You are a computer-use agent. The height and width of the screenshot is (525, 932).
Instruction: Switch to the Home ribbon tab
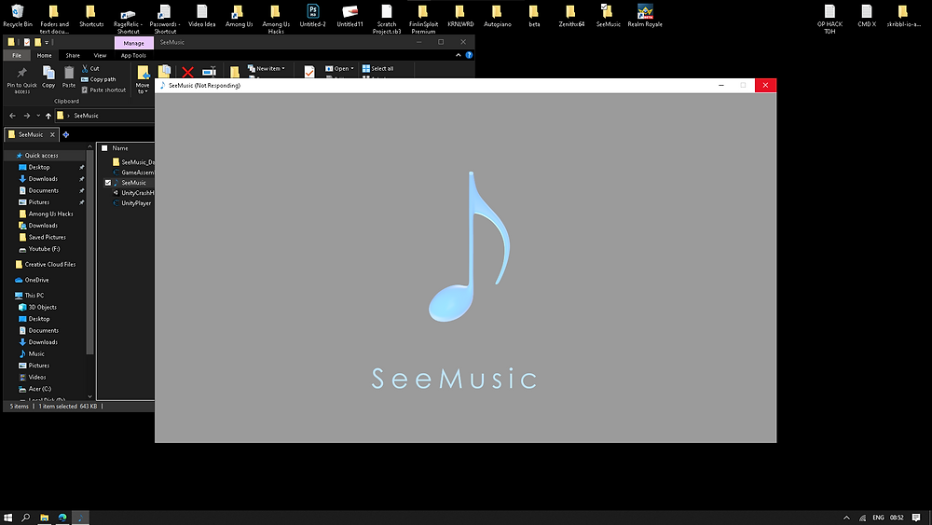click(44, 55)
